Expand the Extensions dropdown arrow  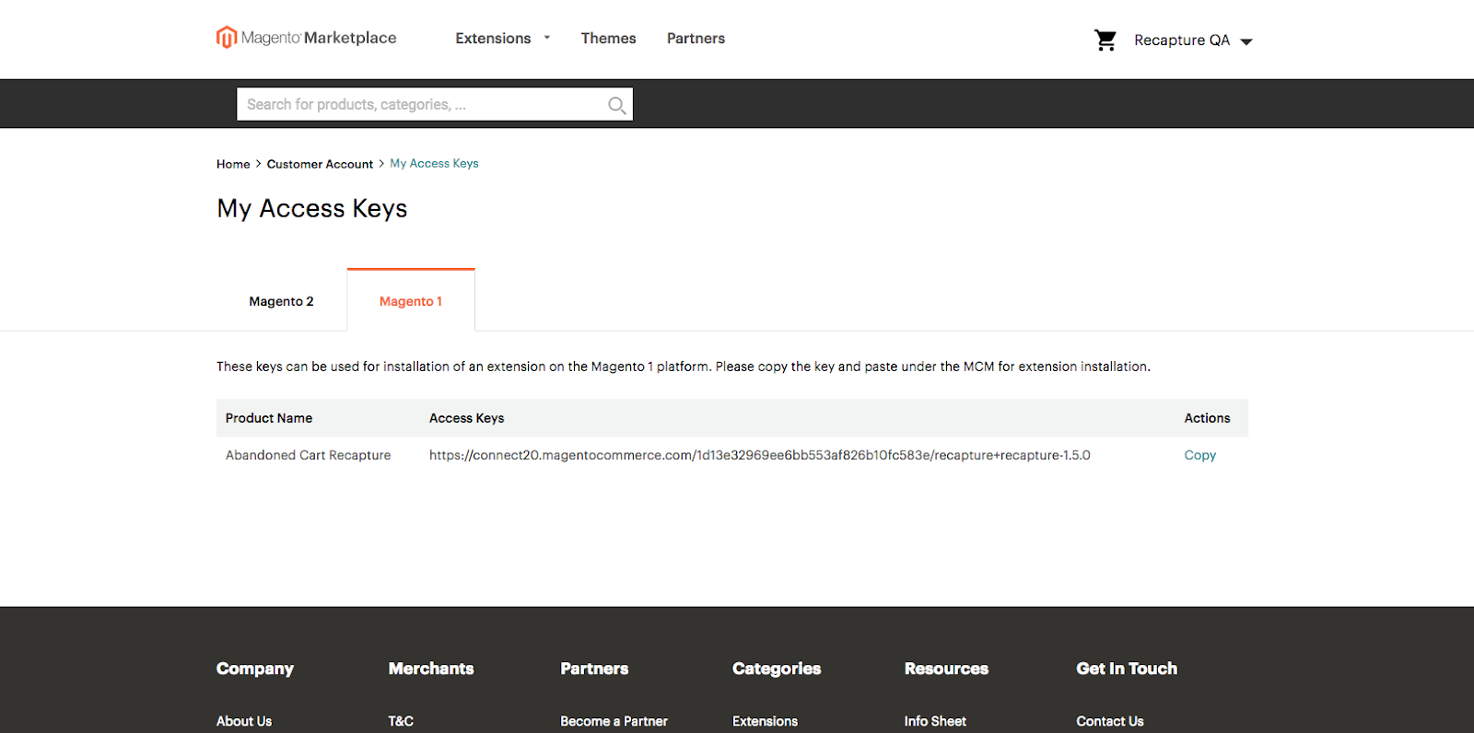tap(547, 38)
